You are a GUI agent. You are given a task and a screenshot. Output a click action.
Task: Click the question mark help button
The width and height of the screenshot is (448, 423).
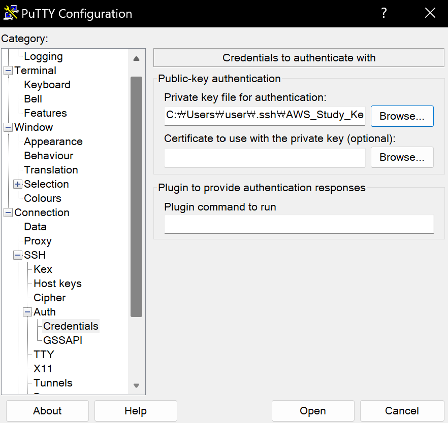point(383,13)
